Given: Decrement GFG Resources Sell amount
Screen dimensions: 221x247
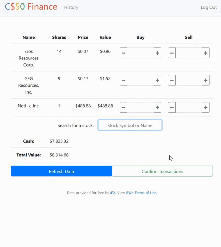Looking at the screenshot, I should tap(172, 80).
